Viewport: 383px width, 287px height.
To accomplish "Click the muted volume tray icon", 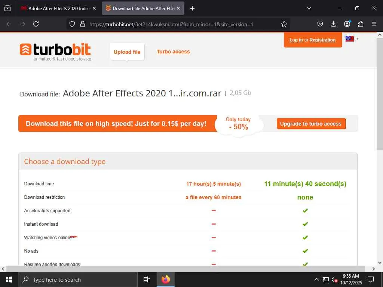I will [x=334, y=280].
